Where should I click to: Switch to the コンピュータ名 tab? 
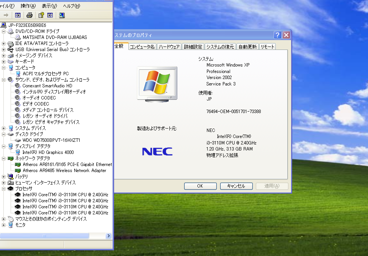point(142,47)
